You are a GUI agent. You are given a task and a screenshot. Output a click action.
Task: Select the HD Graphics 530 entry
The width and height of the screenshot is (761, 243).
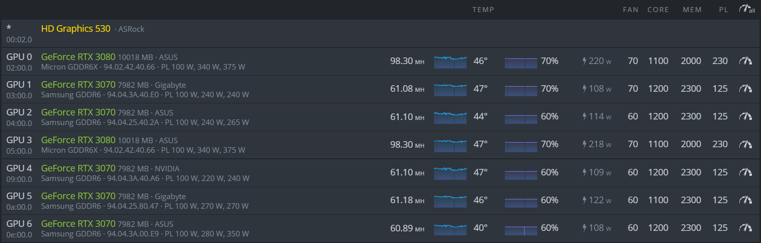pyautogui.click(x=76, y=29)
